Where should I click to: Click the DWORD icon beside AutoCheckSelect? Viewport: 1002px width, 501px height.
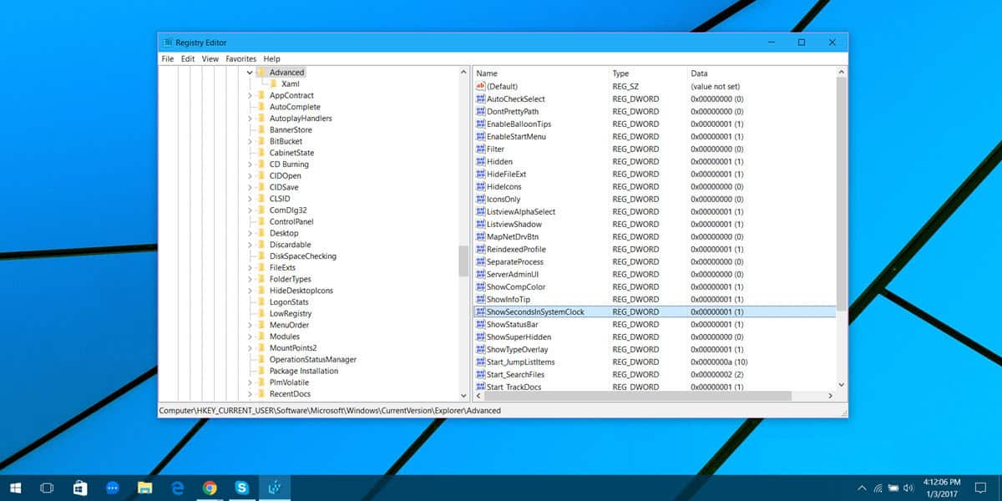tap(482, 99)
